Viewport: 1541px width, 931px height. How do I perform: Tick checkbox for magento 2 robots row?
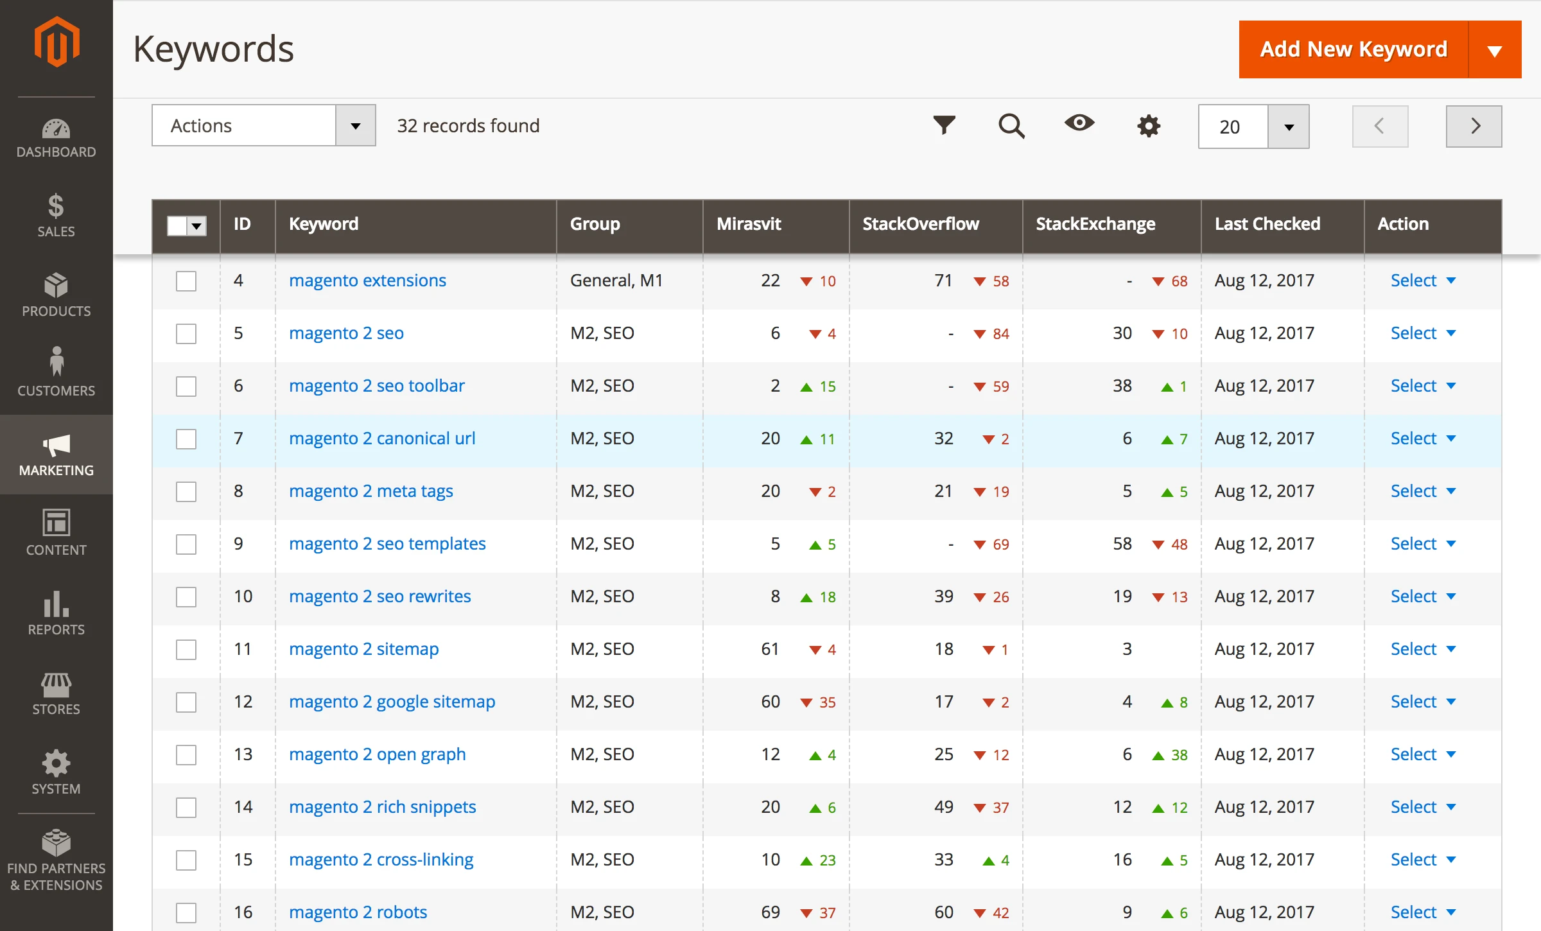(x=186, y=913)
